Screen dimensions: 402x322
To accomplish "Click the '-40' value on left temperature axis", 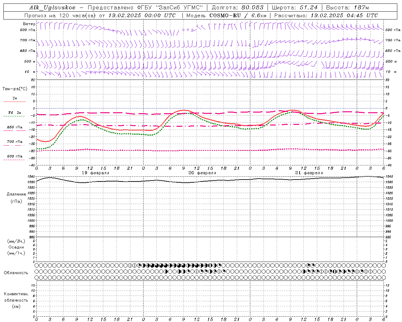I will [x=32, y=165].
